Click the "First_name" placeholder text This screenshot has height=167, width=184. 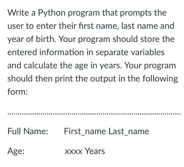point(85,131)
